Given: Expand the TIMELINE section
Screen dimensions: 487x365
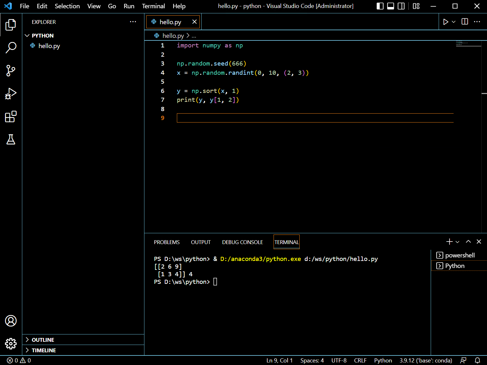Looking at the screenshot, I should pyautogui.click(x=44, y=350).
